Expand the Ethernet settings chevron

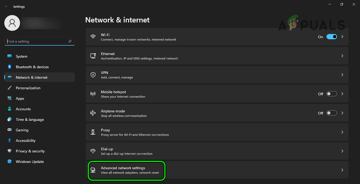[342, 56]
